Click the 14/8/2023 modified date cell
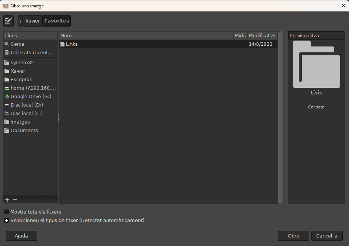349x246 pixels. click(x=261, y=44)
